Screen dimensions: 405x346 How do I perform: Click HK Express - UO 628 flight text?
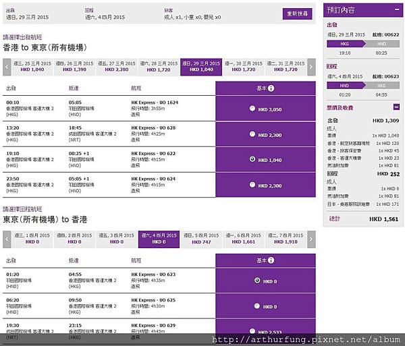coord(153,127)
